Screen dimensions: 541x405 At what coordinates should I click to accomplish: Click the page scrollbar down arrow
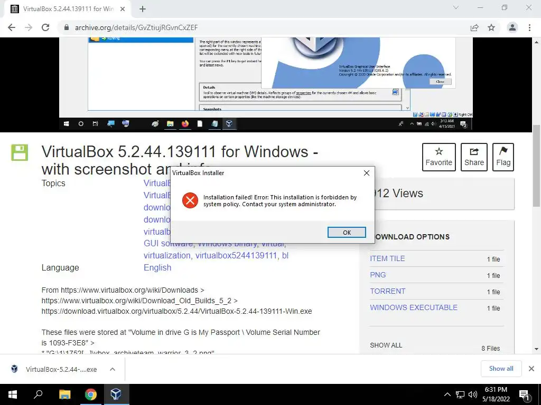(x=537, y=349)
